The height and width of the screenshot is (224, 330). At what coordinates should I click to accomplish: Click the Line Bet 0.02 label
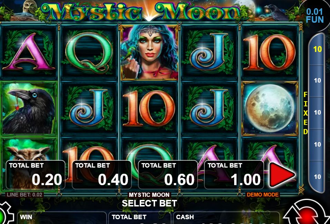(24, 195)
